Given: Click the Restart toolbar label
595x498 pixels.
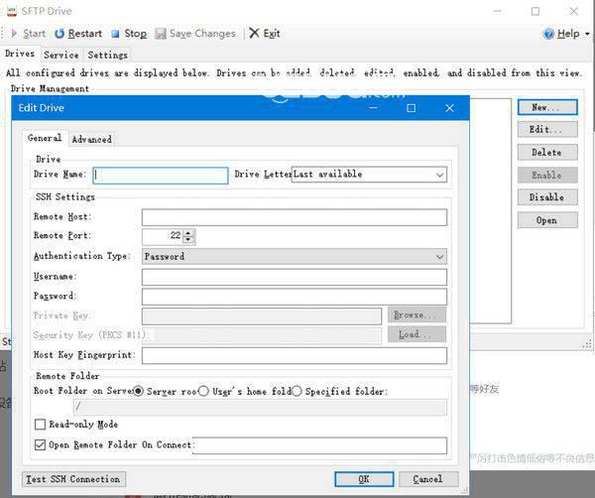Looking at the screenshot, I should click(85, 34).
